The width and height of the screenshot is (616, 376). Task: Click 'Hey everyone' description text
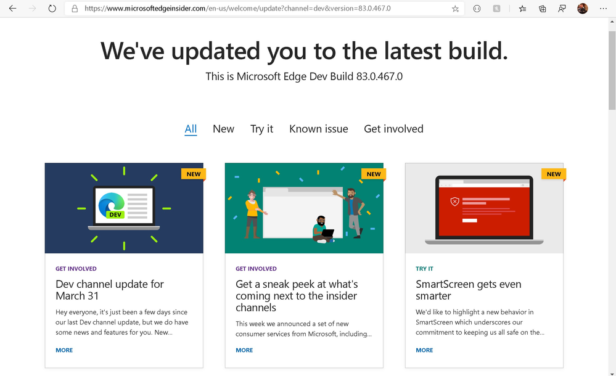coord(122,322)
